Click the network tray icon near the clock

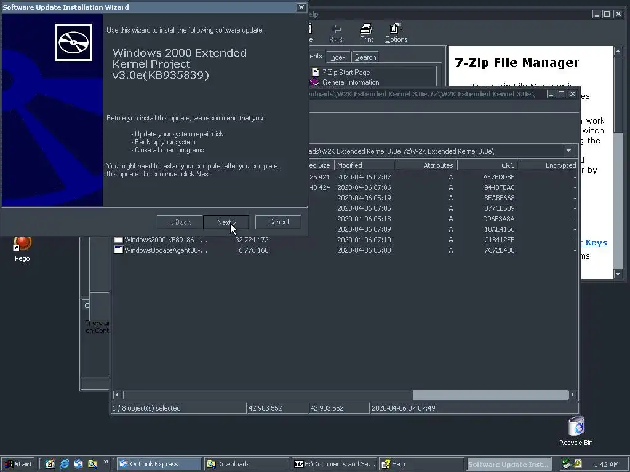click(567, 464)
